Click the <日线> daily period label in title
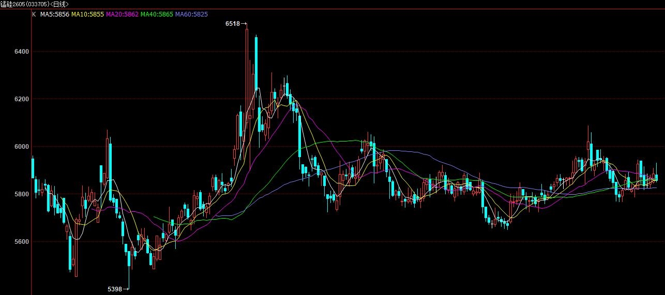The width and height of the screenshot is (665, 295). pyautogui.click(x=61, y=4)
